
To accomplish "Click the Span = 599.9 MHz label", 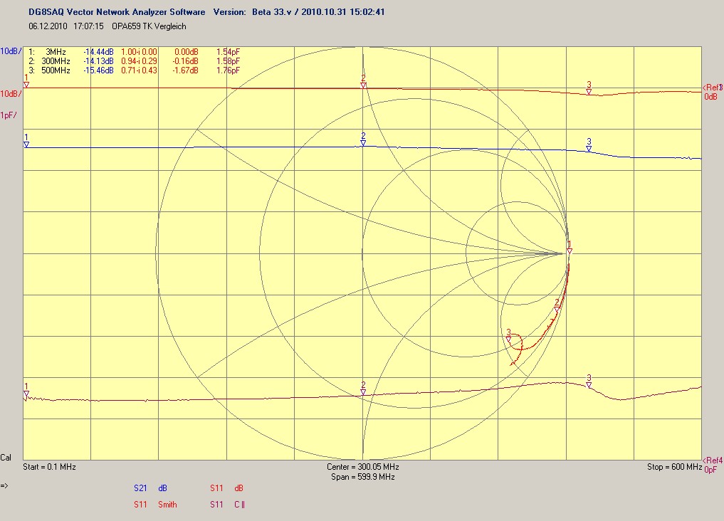I will [363, 477].
